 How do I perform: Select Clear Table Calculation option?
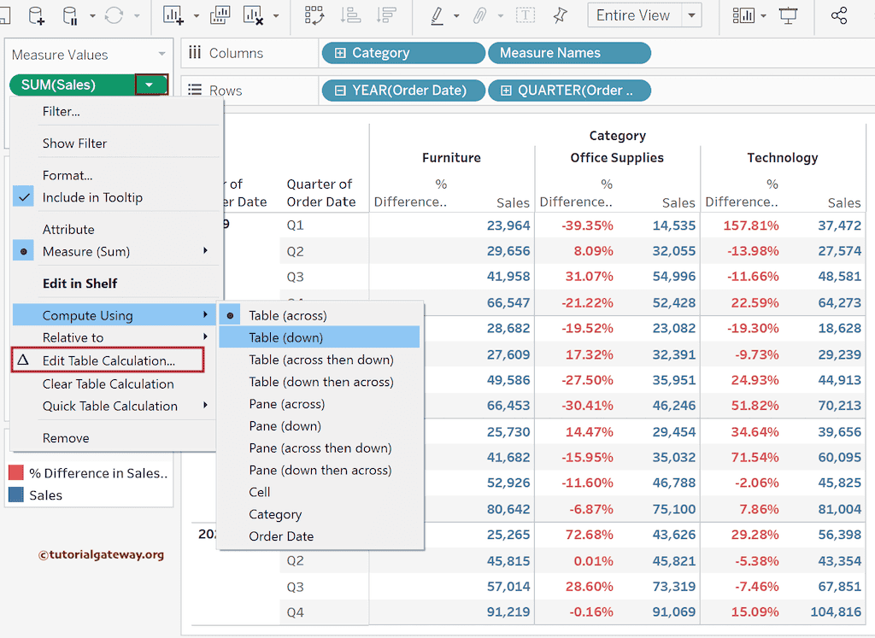click(108, 383)
